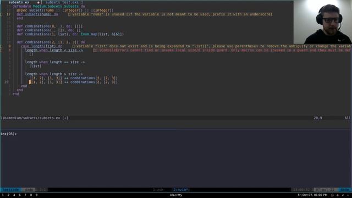Click the 'All' scroll indicator in the nvim statusline
352x198 pixels.
(x=348, y=118)
